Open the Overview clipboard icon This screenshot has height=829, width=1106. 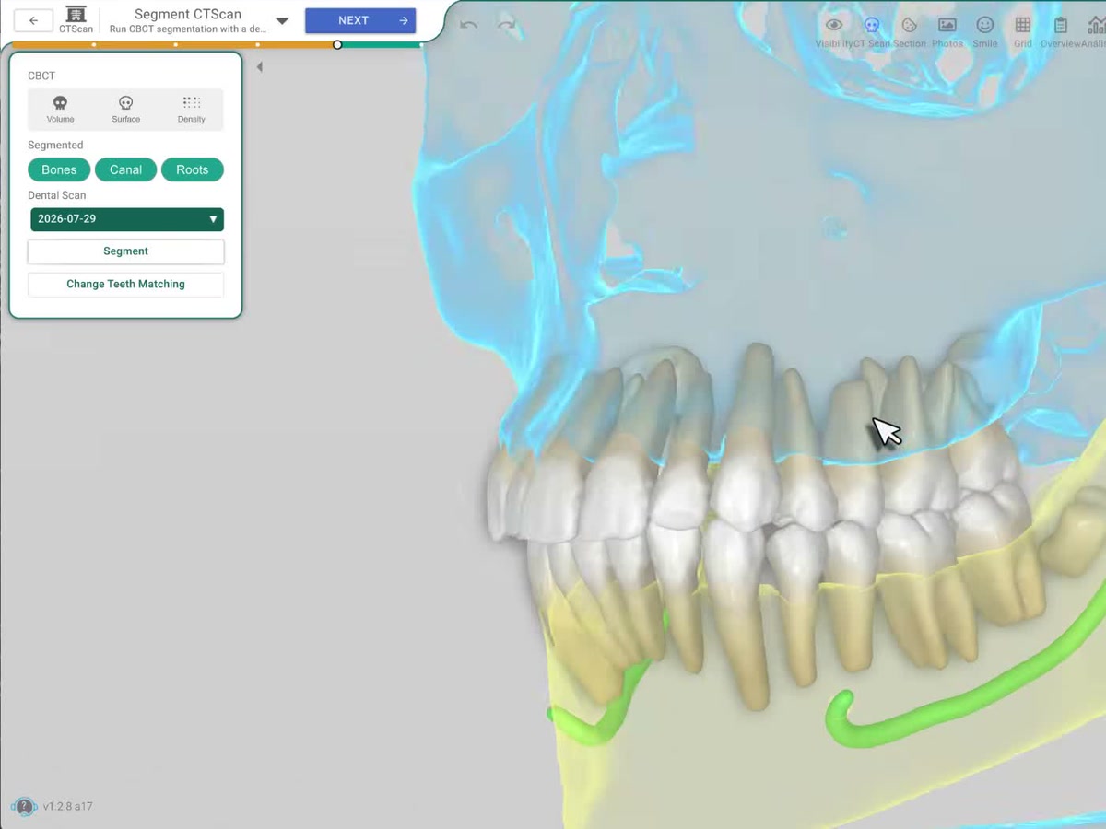coord(1061,31)
